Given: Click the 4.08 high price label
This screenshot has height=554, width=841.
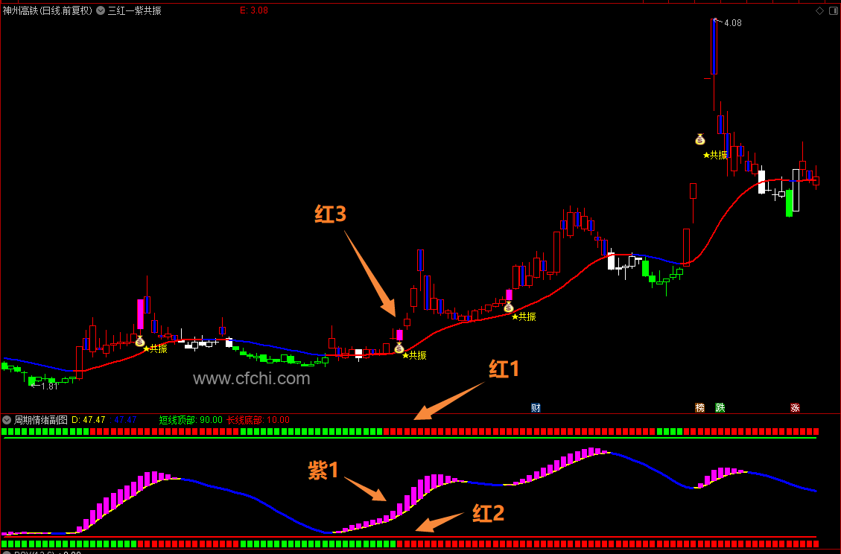Looking at the screenshot, I should coord(733,23).
